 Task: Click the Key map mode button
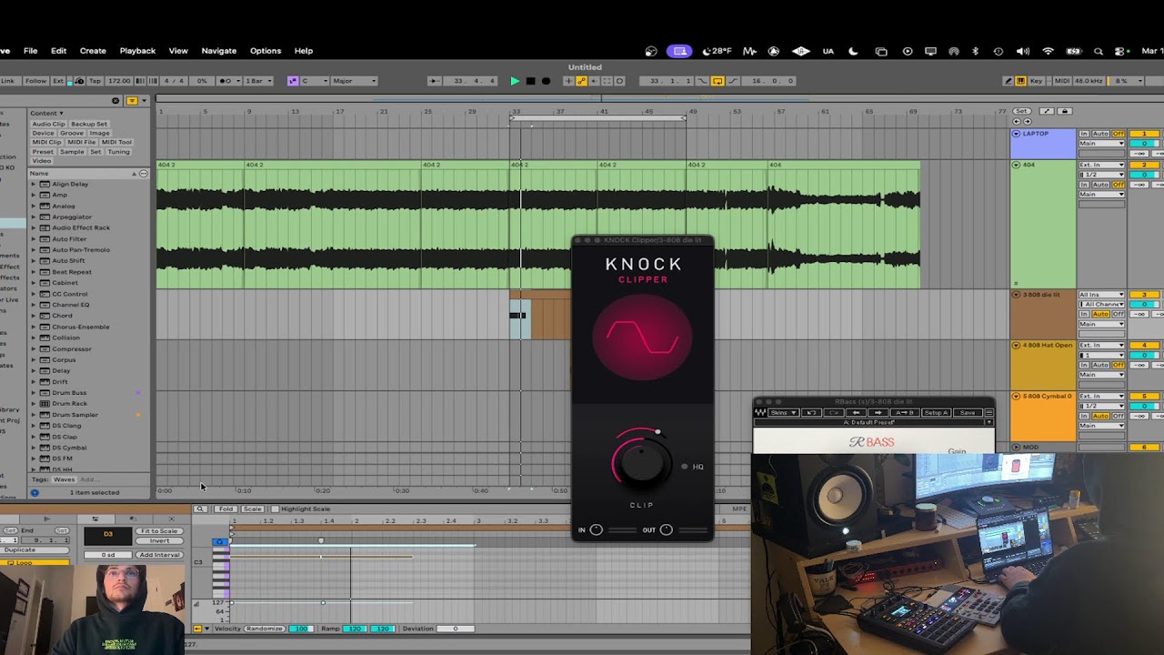coord(1036,81)
